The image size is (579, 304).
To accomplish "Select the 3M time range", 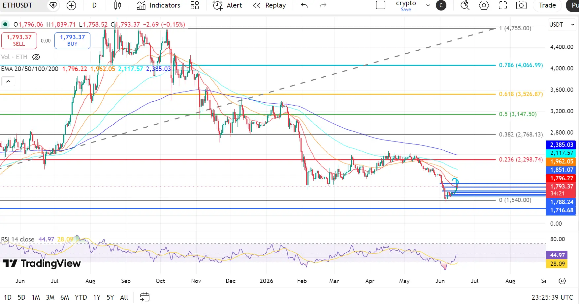I will click(x=50, y=297).
